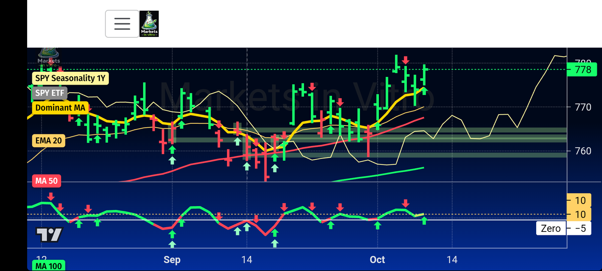This screenshot has width=602, height=271.
Task: Open TradingView via the TV logo
Action: [49, 234]
